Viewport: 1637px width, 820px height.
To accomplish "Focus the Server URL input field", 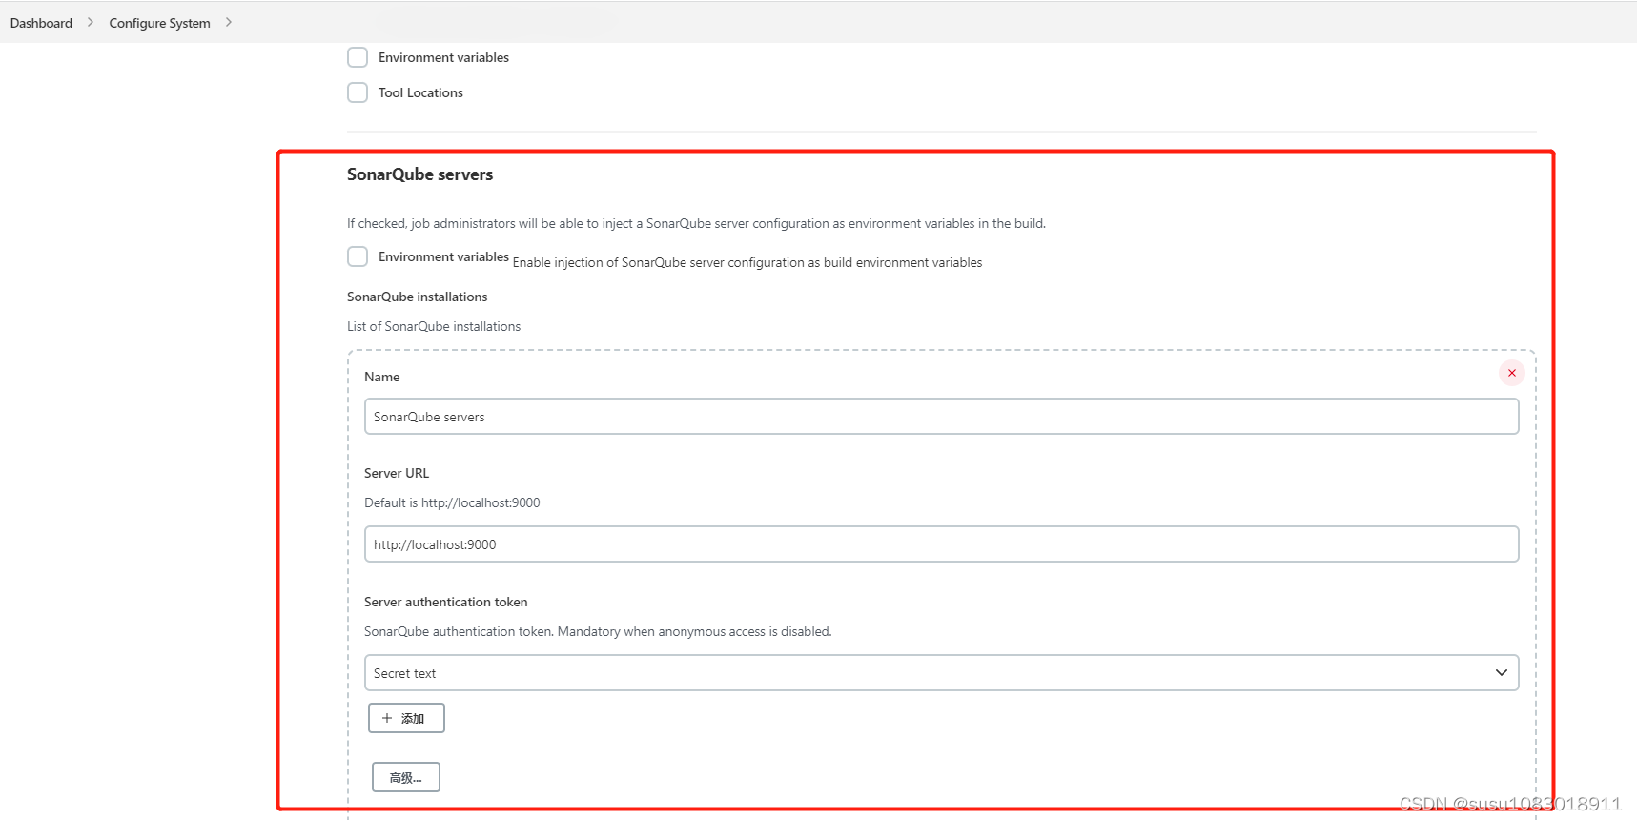I will (941, 544).
